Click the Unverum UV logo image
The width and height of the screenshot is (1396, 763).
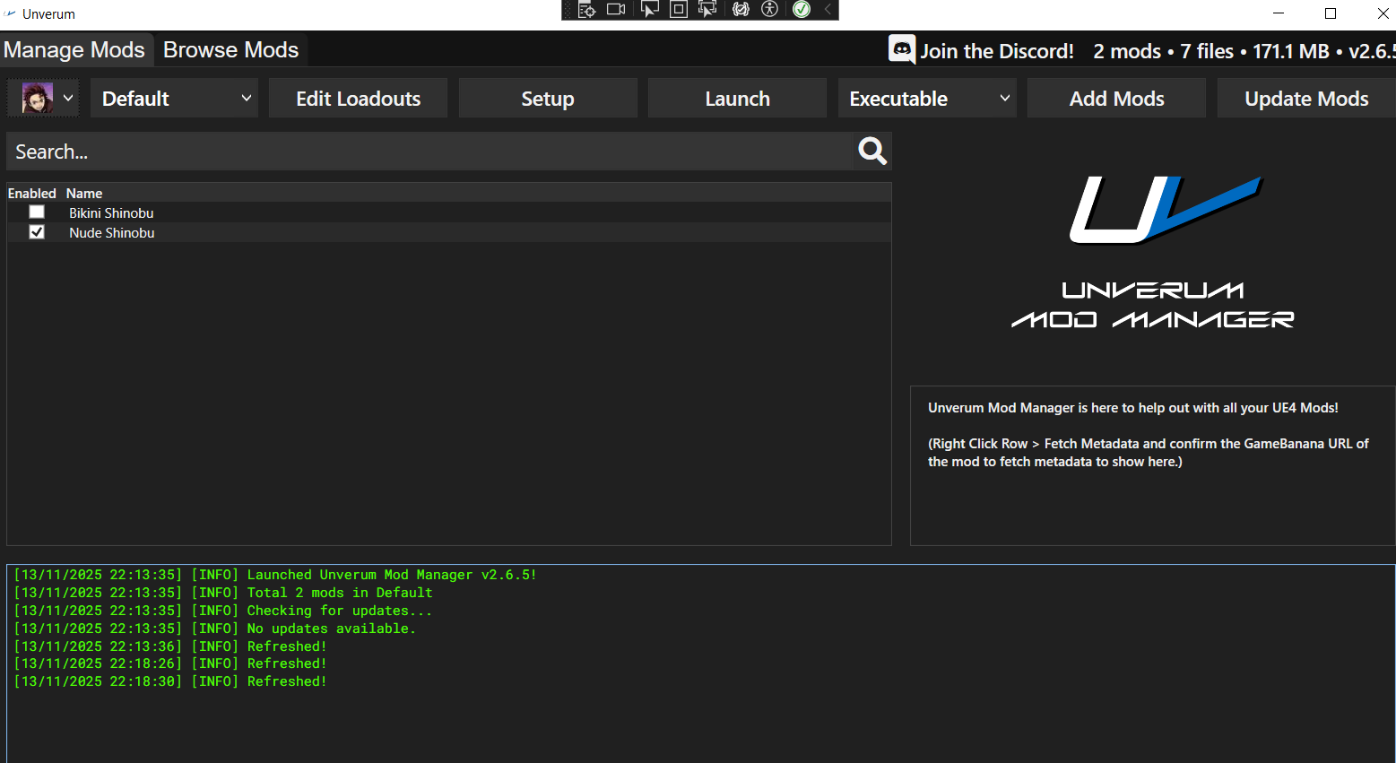pyautogui.click(x=1166, y=210)
